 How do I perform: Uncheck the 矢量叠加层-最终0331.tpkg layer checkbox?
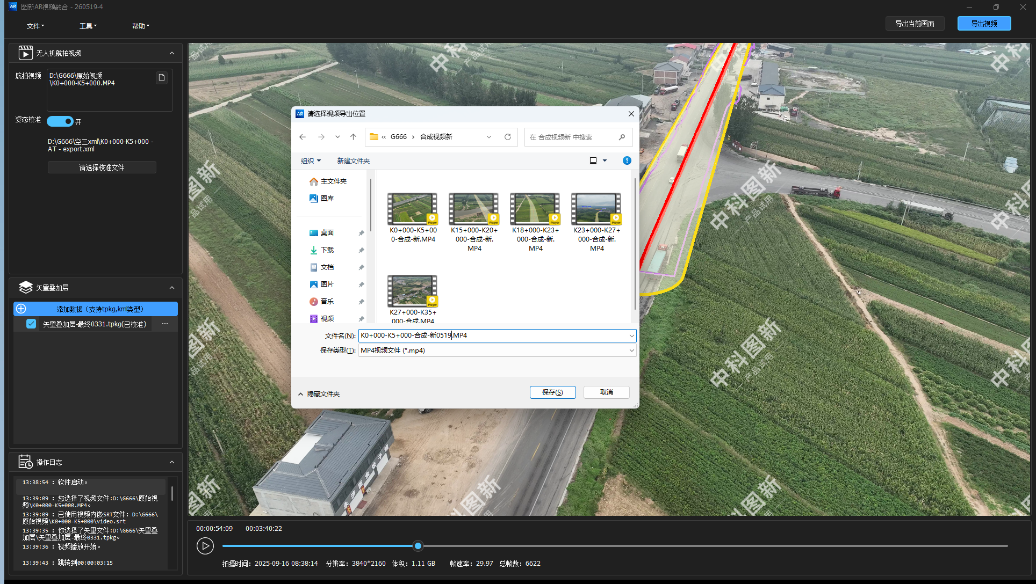tap(31, 324)
